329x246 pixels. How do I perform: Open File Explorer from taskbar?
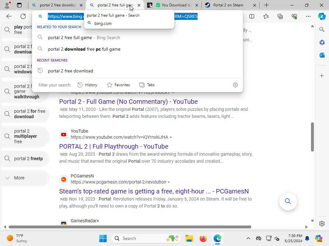click(189, 238)
